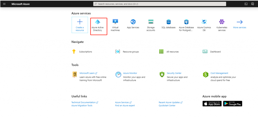This screenshot has width=258, height=118.
Task: Click the Download on the App Store badge
Action: (212, 104)
